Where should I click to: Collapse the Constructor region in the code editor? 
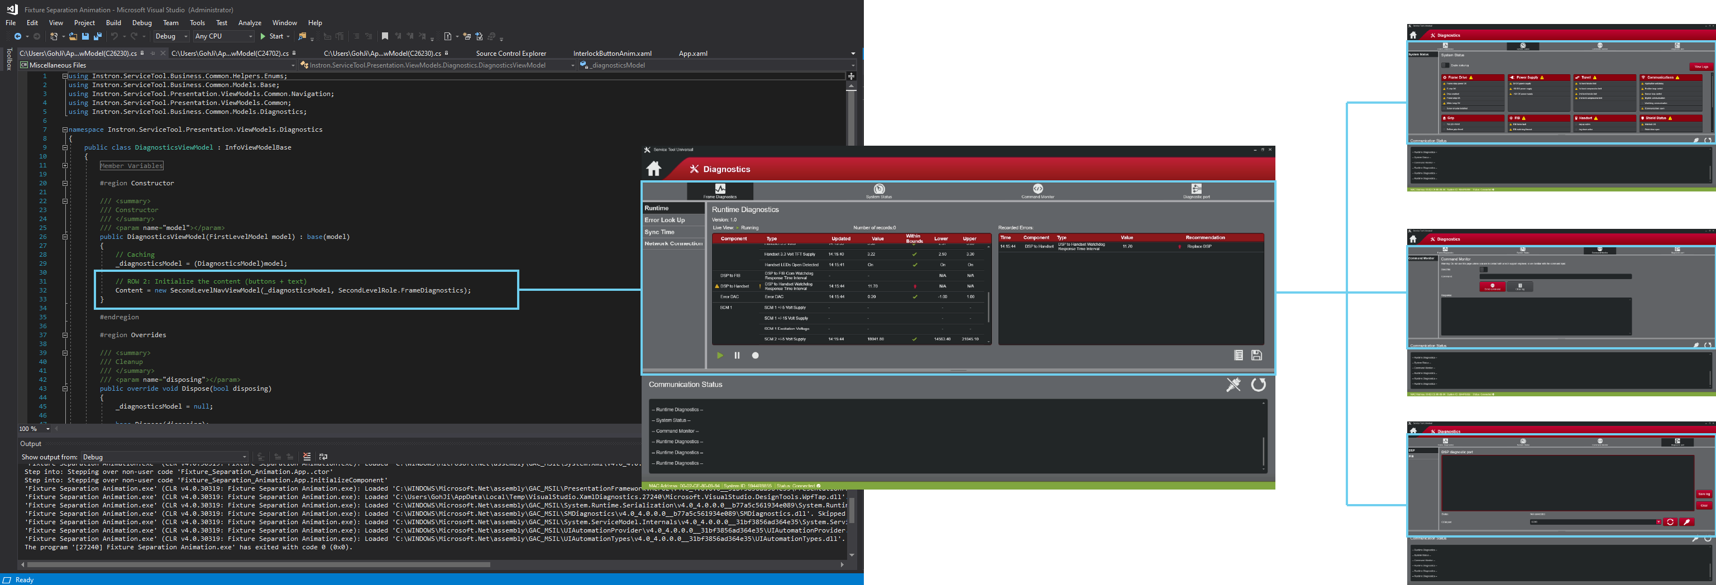tap(65, 183)
